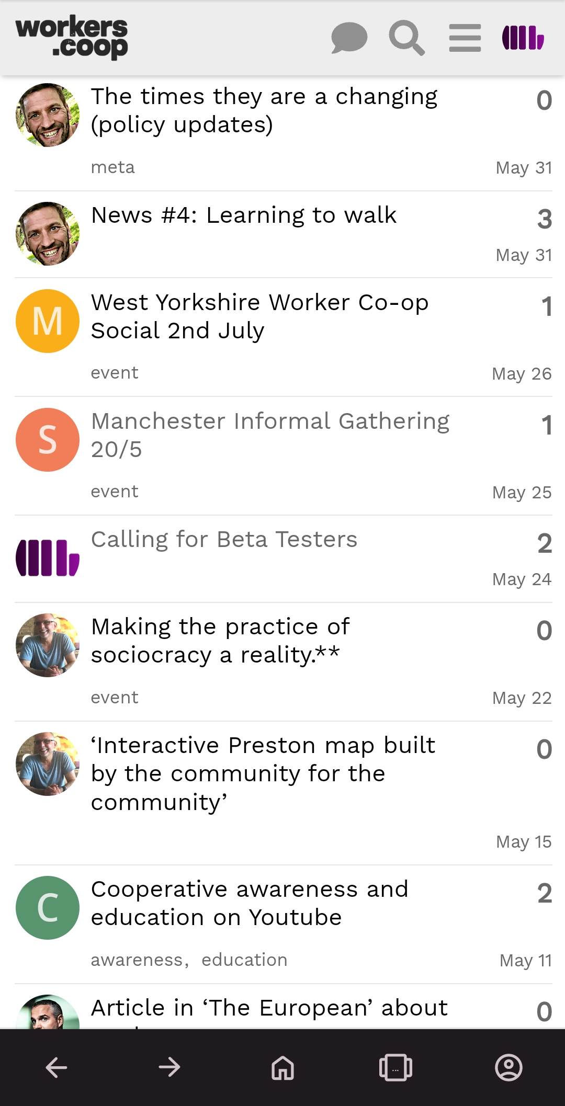Tap the green 'C' user avatar
565x1106 pixels.
tap(48, 908)
